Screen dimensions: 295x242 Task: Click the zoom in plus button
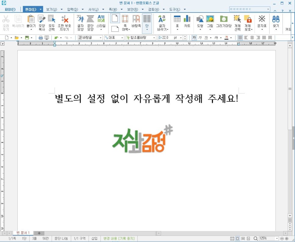point(287,238)
